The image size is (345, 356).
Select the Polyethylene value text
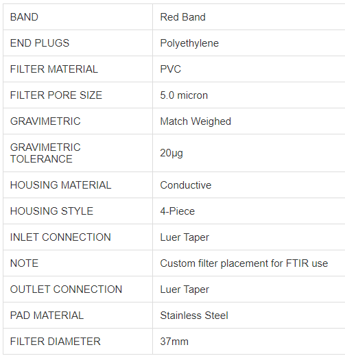pos(189,43)
